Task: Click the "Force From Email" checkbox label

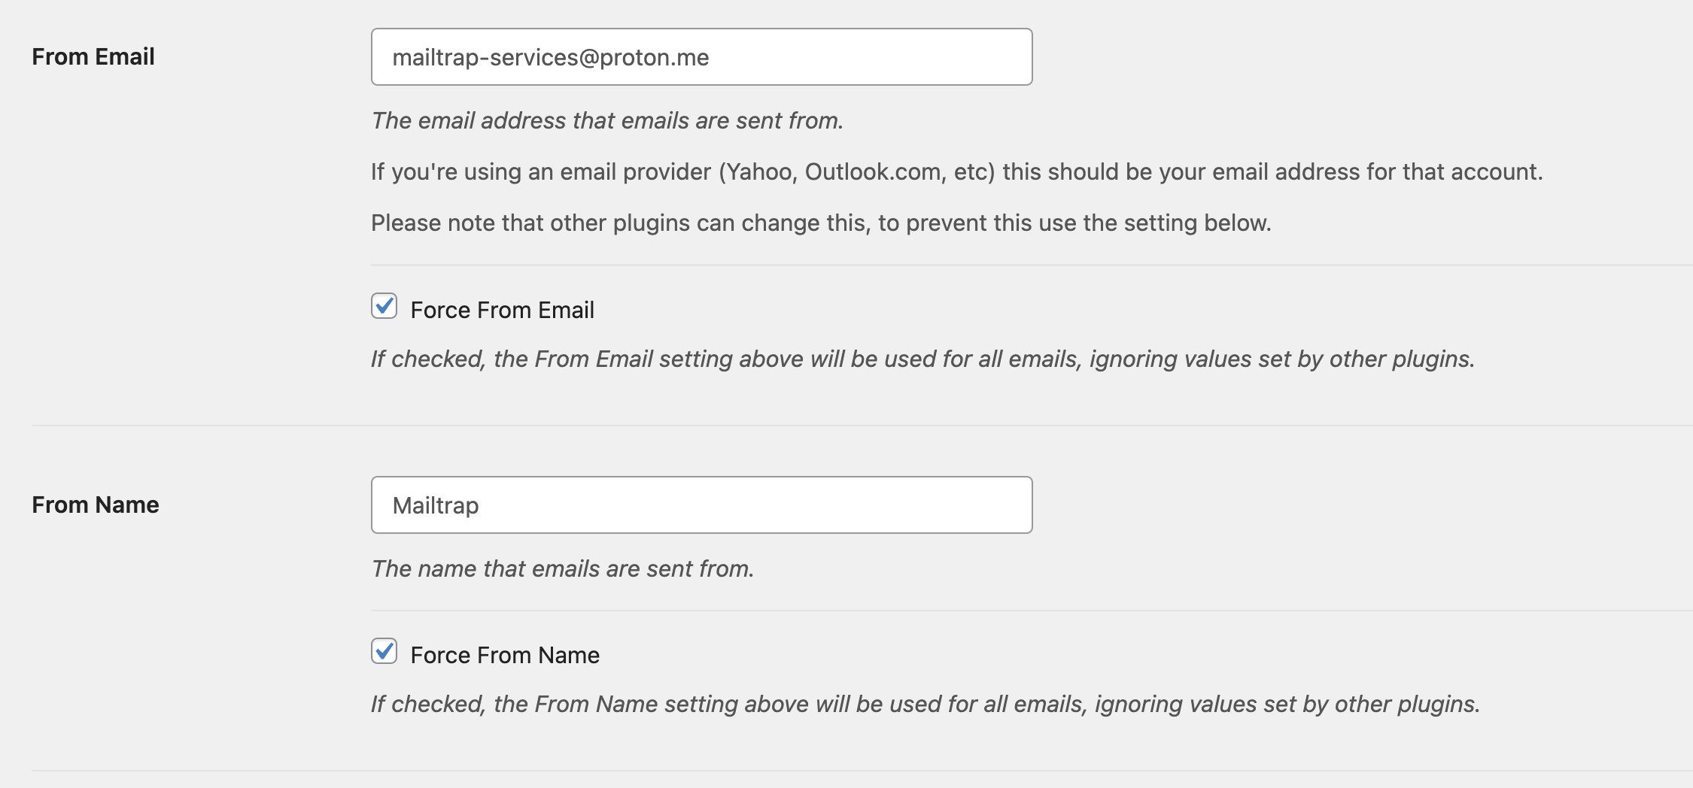Action: (x=502, y=310)
